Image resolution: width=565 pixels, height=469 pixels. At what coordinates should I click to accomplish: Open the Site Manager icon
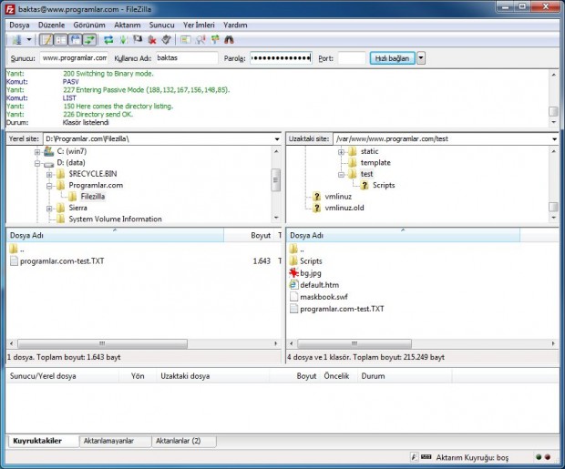(x=16, y=40)
